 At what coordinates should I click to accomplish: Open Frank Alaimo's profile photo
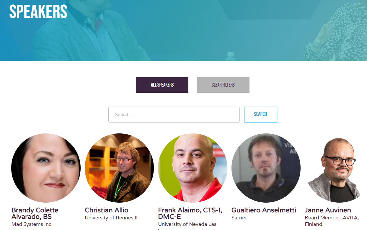193,168
